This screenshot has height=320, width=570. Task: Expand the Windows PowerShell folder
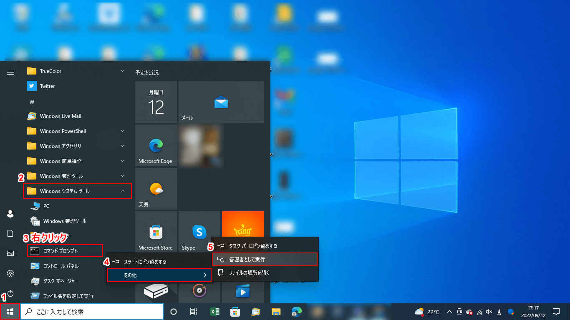pos(77,131)
